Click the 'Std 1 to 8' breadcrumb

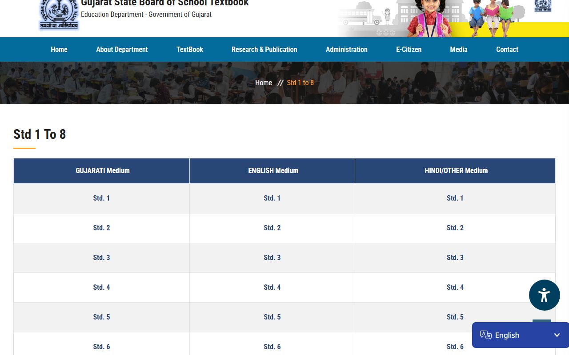(x=301, y=83)
